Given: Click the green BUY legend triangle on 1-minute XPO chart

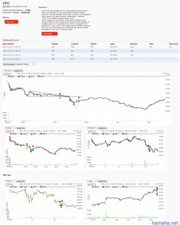Looking at the screenshot, I should [x=29, y=76].
